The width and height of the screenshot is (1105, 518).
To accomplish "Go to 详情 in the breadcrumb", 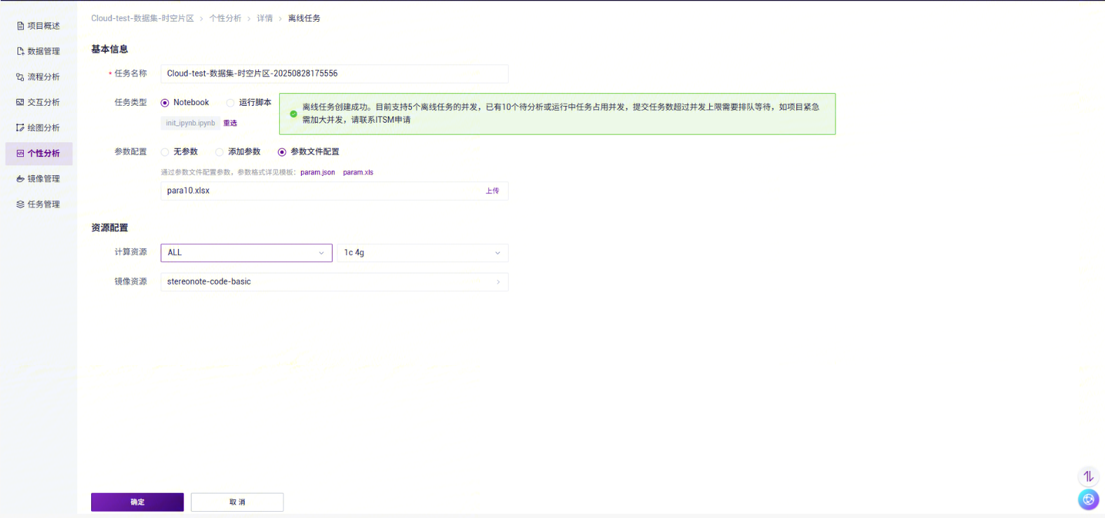I will click(x=264, y=18).
